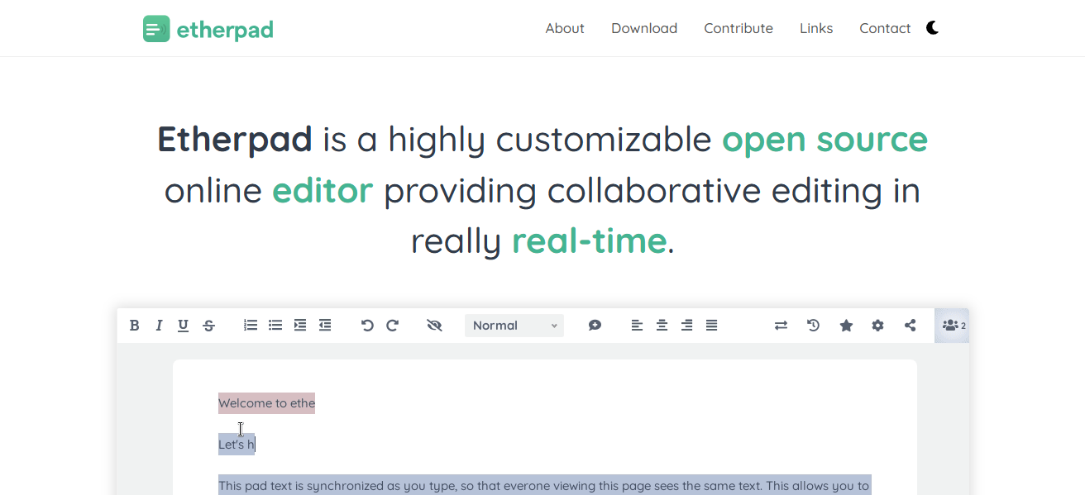Apply italic formatting to the text
This screenshot has width=1085, height=495.
pos(159,326)
